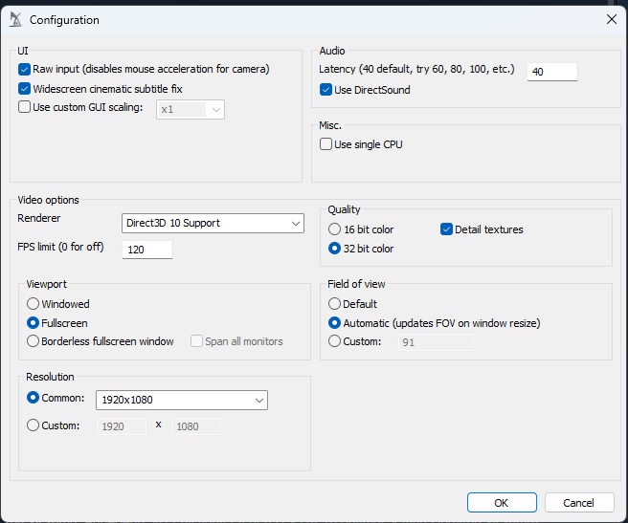Enable Use single CPU
This screenshot has width=628, height=523.
(326, 144)
